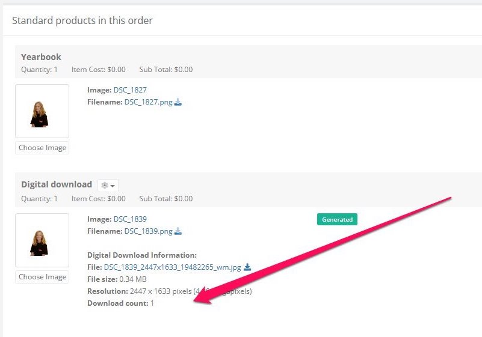
Task: Choose Image for the Digital download product
Action: (42, 277)
